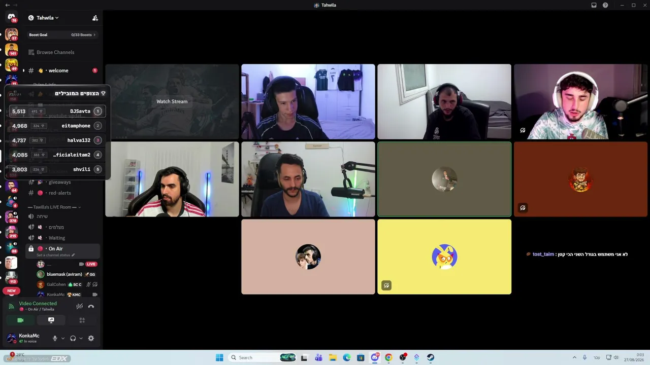Open the server icon with 378 badge

pos(11,217)
